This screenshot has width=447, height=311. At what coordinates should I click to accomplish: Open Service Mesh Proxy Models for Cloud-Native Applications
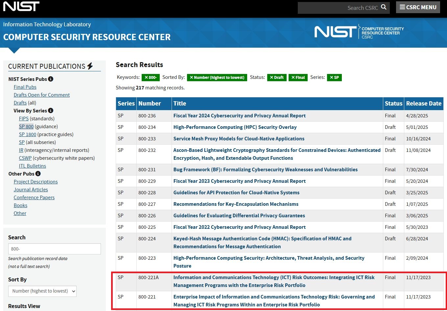(239, 139)
